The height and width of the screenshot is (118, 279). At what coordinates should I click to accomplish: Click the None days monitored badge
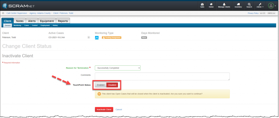pos(144,37)
